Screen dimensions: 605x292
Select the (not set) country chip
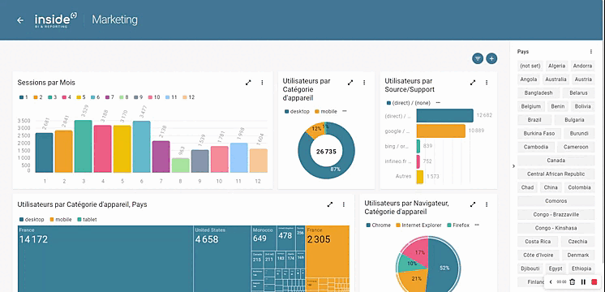(x=530, y=66)
